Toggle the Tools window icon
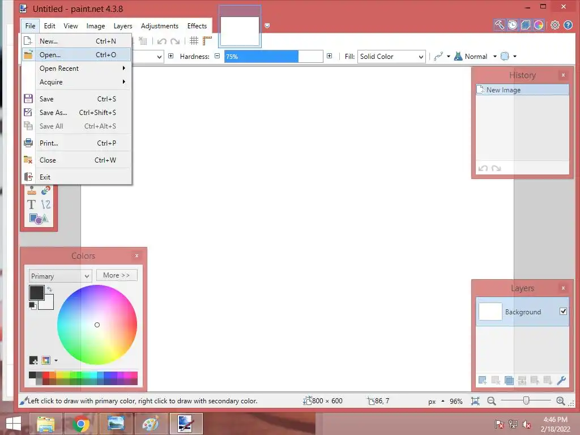 click(500, 25)
